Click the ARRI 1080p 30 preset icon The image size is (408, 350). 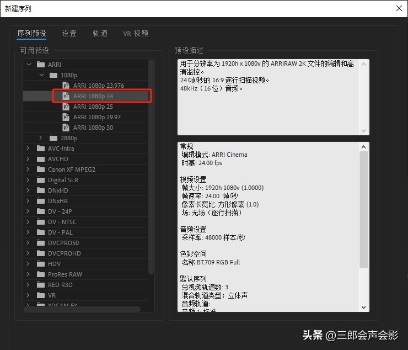(66, 128)
